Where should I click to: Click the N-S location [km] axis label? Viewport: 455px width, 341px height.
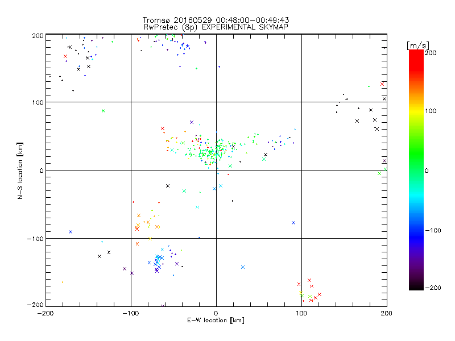pyautogui.click(x=19, y=170)
